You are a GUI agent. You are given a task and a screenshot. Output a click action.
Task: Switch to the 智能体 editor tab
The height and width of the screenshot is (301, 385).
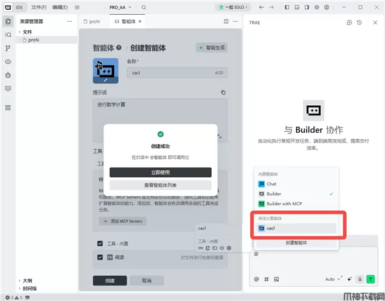(126, 21)
